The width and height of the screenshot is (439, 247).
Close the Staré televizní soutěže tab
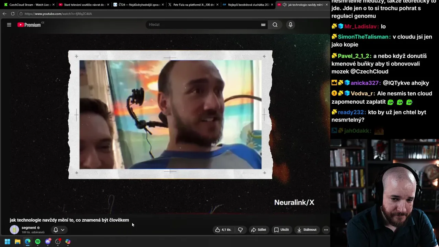(108, 5)
